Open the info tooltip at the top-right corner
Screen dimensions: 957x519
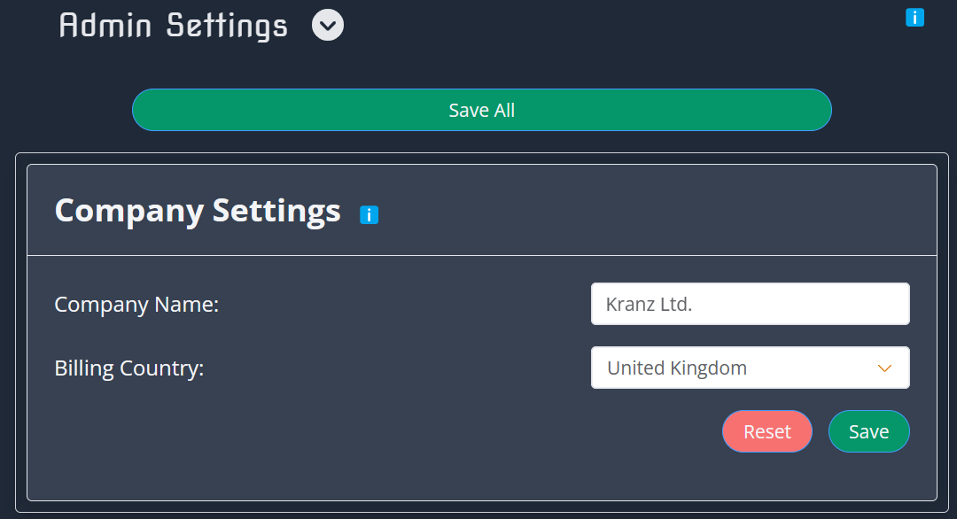tap(914, 17)
